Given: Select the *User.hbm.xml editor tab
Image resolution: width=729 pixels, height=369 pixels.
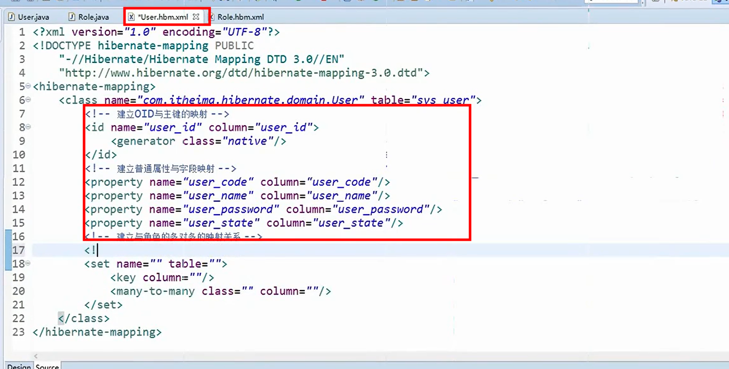Looking at the screenshot, I should point(163,17).
